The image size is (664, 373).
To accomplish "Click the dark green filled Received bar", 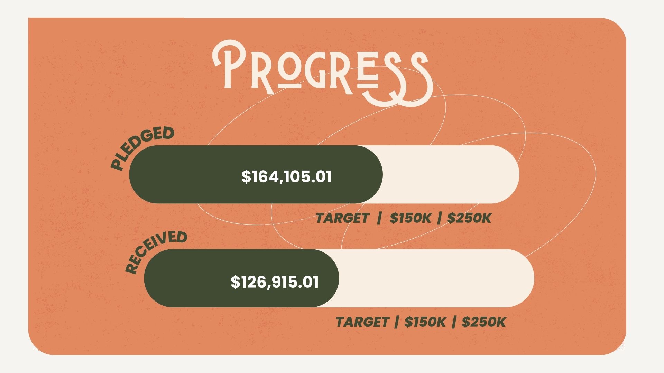I will click(x=187, y=278).
